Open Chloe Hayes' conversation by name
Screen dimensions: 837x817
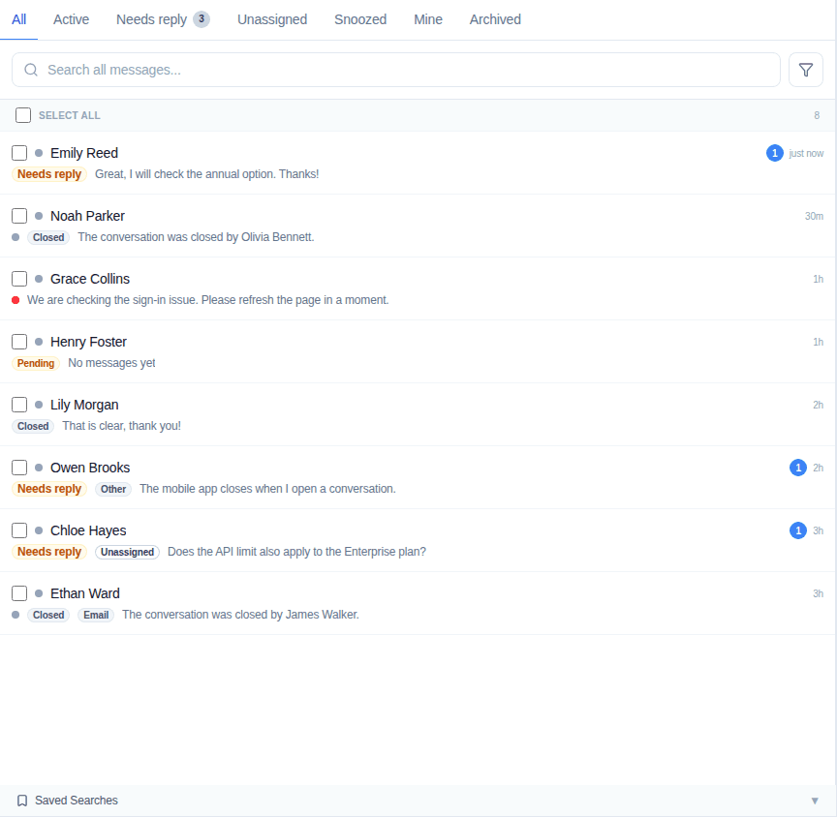(88, 530)
